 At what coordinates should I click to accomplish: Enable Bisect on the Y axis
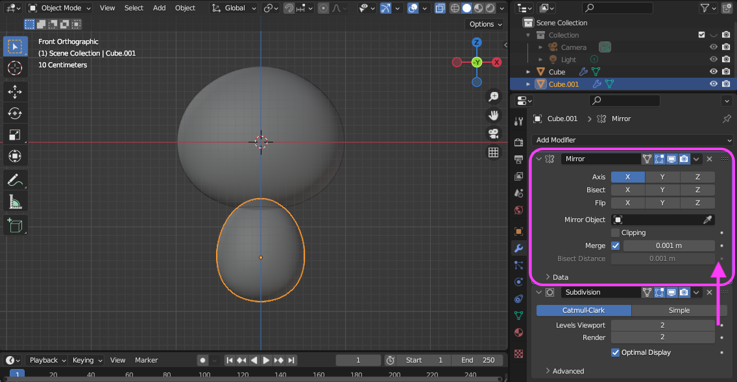662,190
